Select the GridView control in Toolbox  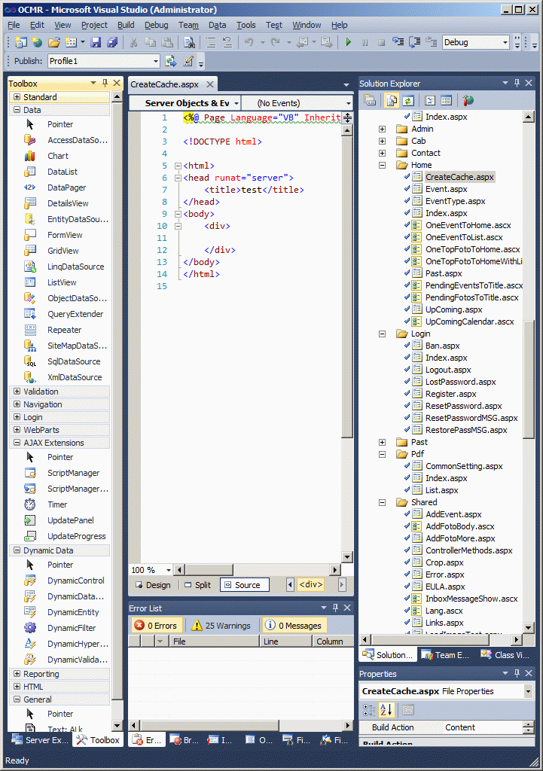(63, 251)
